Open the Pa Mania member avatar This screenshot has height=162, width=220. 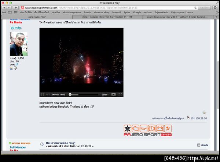point(19,44)
